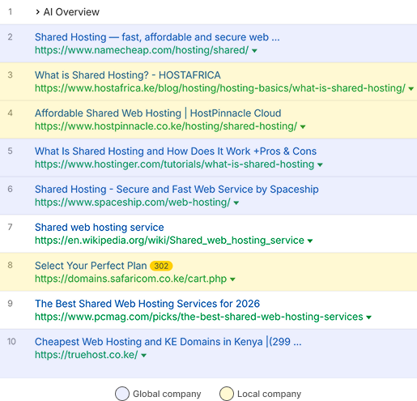Click the Local company legend circle
Viewport: 417px width, 401px height.
coord(227,394)
